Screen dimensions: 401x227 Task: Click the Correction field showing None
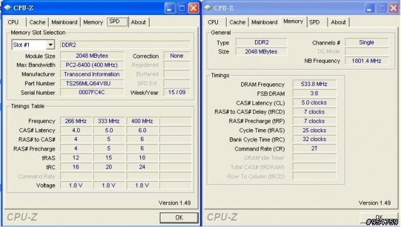click(x=177, y=56)
